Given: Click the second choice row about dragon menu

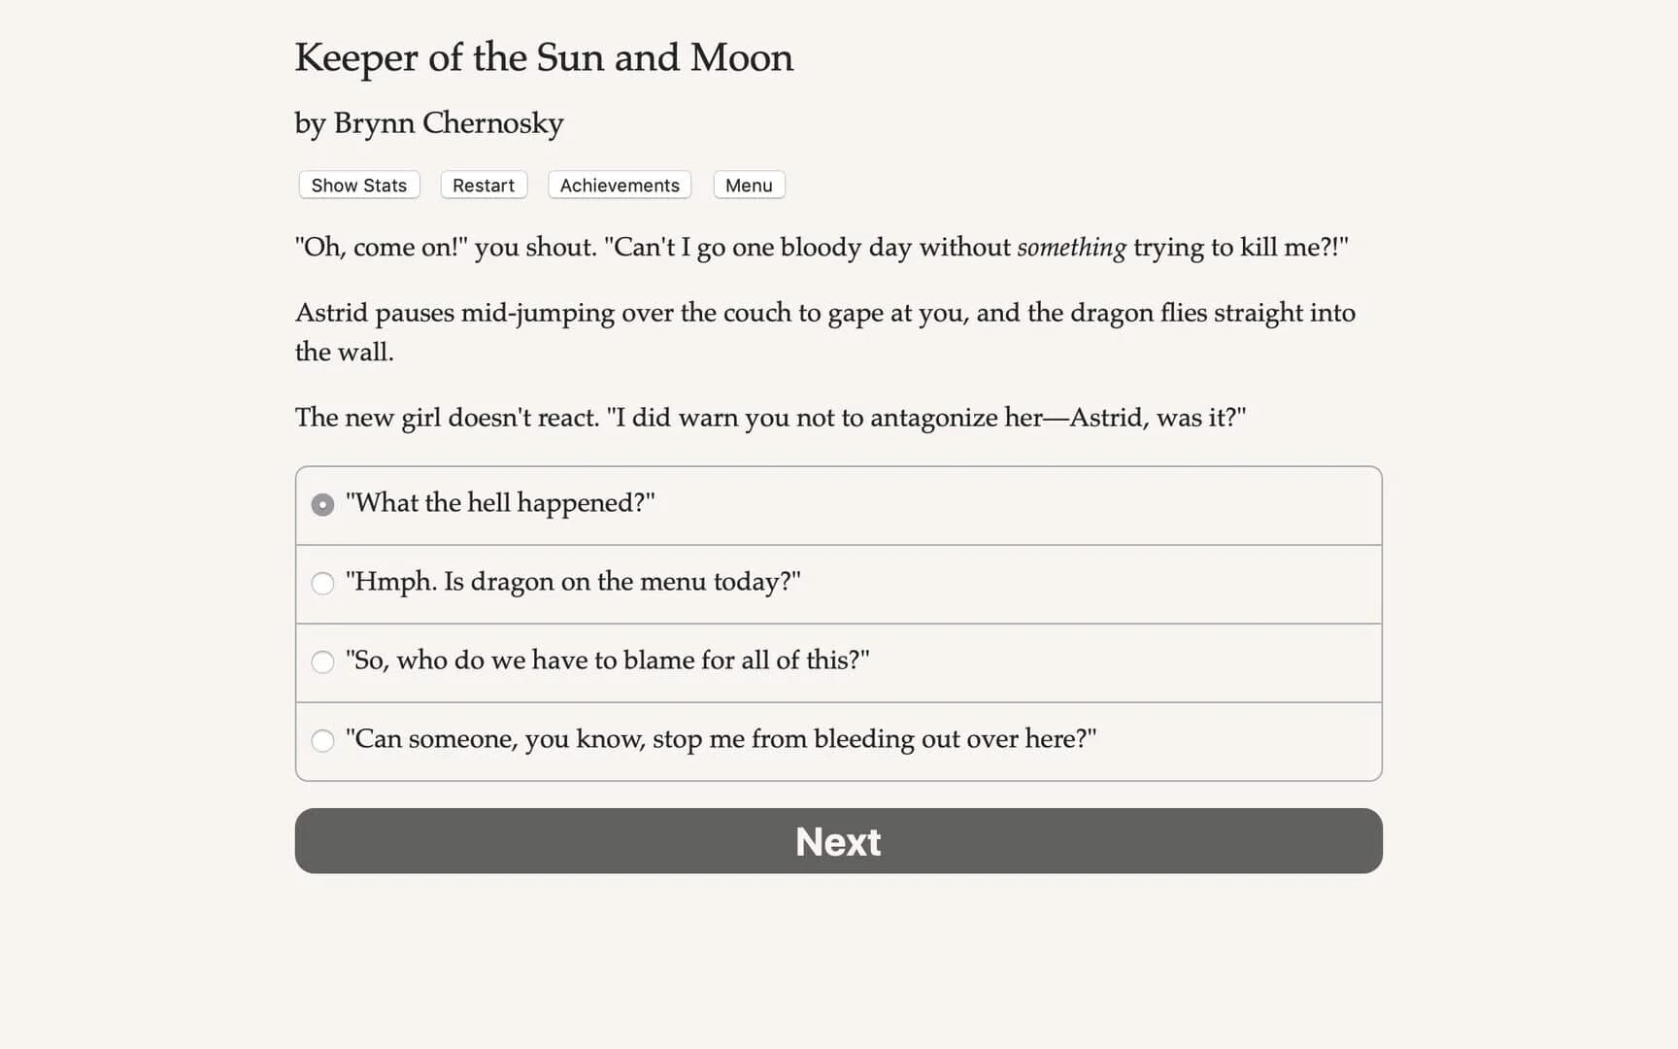Looking at the screenshot, I should point(837,583).
